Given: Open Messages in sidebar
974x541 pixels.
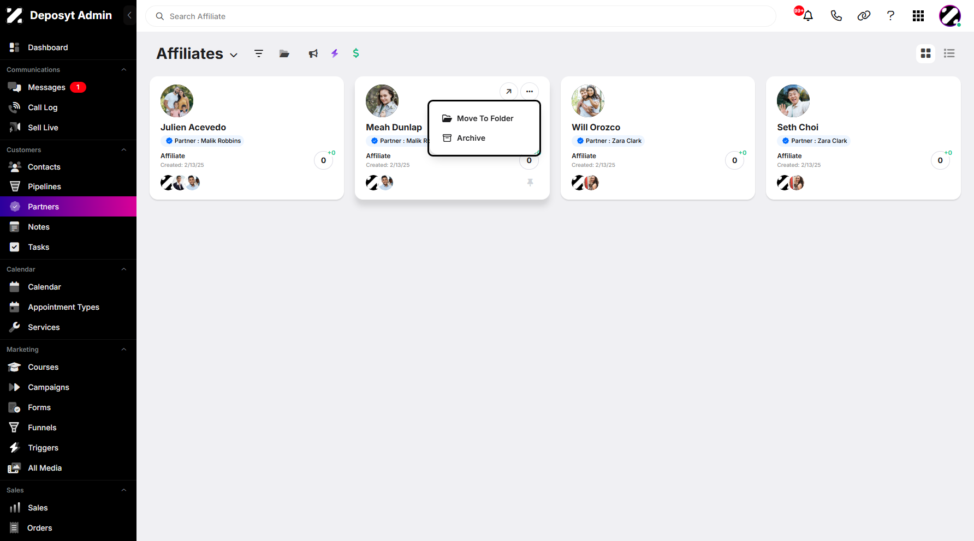Looking at the screenshot, I should [x=68, y=87].
